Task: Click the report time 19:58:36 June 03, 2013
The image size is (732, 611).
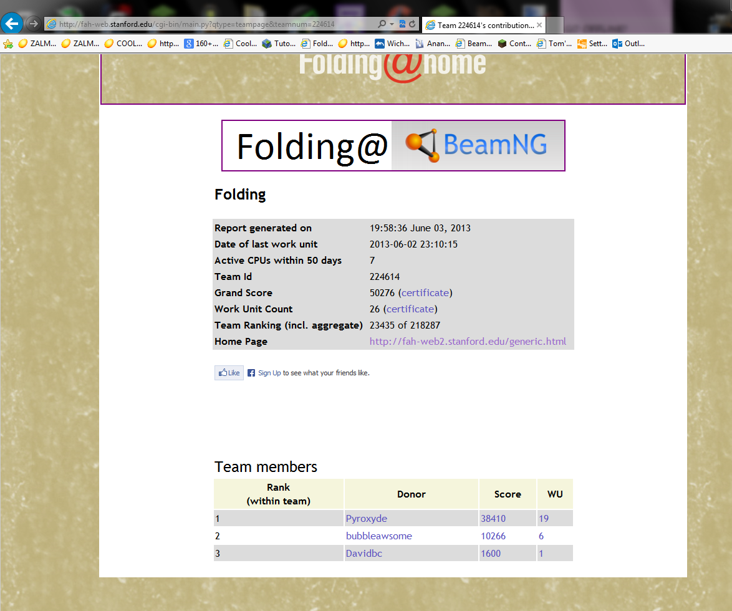Action: (420, 228)
